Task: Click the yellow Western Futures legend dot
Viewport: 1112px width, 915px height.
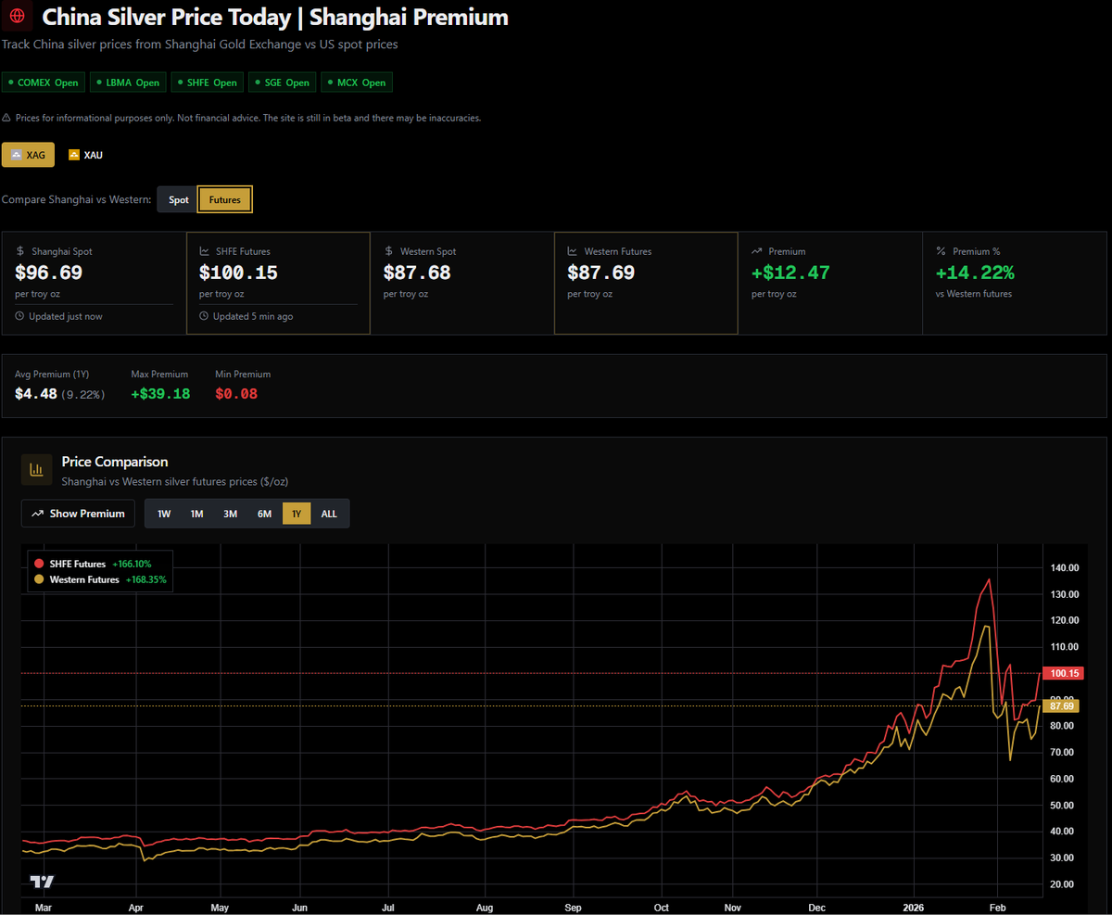Action: pos(39,579)
